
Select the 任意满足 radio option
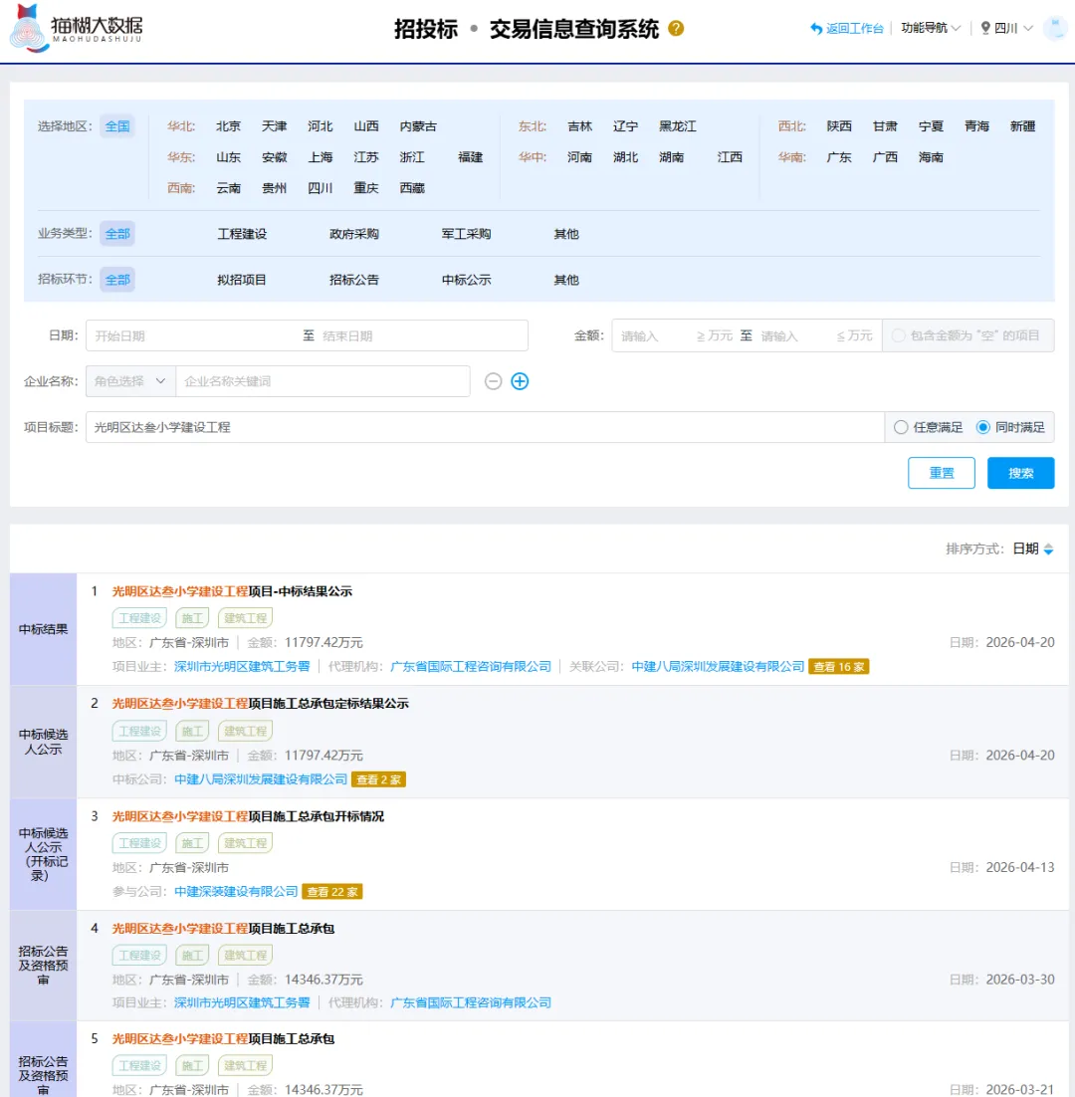928,427
